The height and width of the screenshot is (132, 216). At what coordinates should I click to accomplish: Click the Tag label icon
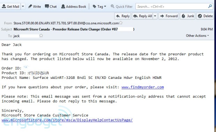coord(94,7)
